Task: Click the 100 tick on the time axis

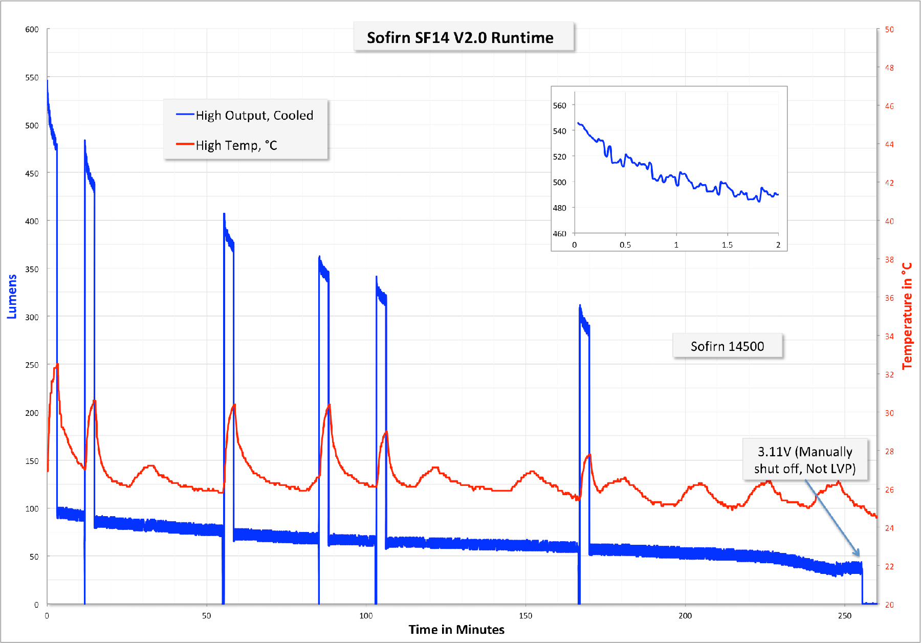Action: 366,616
